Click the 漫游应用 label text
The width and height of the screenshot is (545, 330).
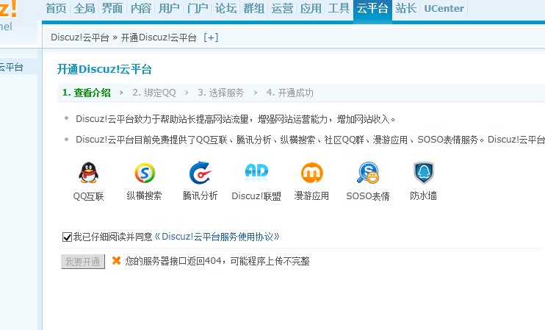(311, 196)
